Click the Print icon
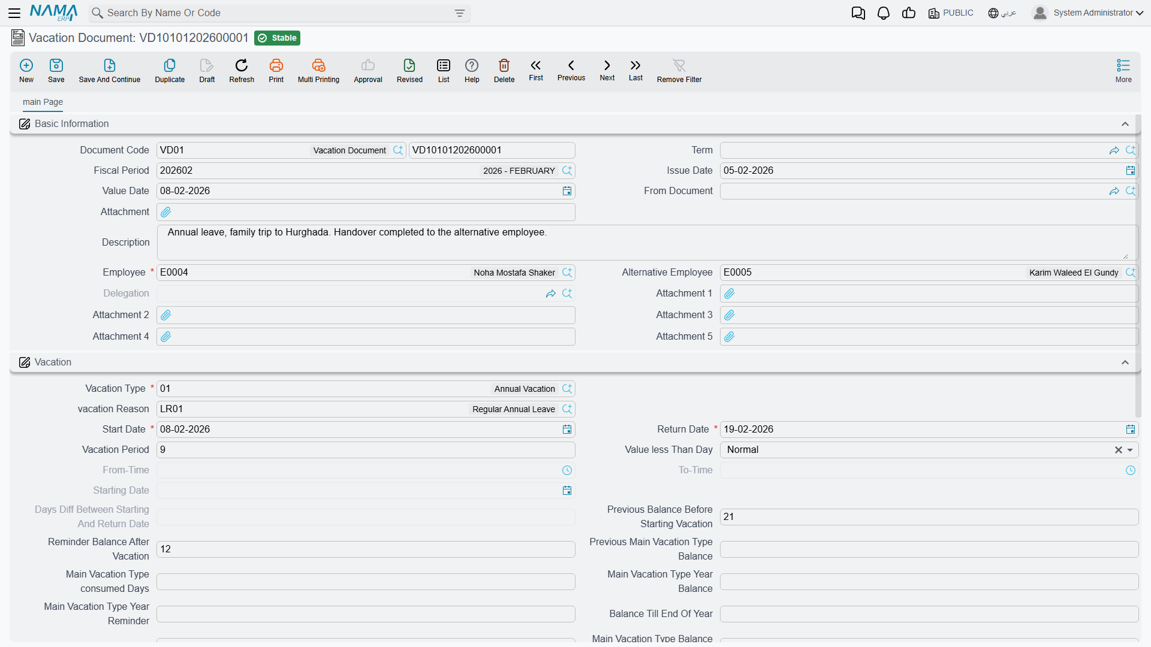 click(276, 65)
